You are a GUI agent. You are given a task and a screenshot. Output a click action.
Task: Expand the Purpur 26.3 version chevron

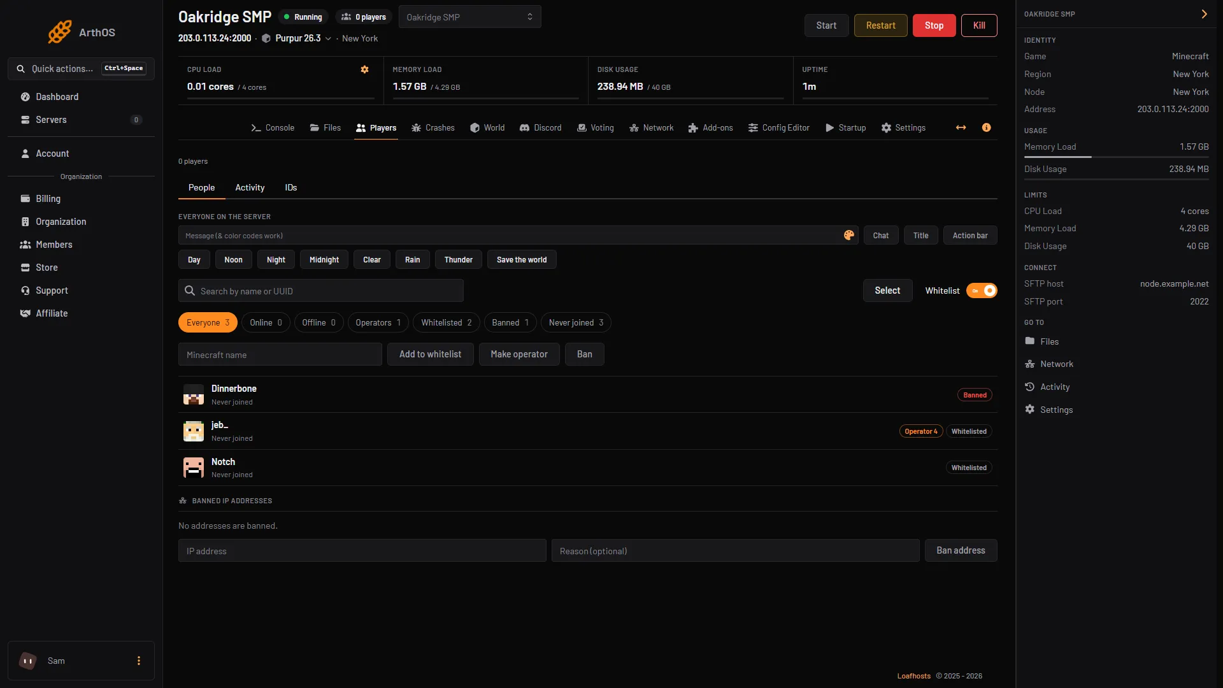point(328,38)
